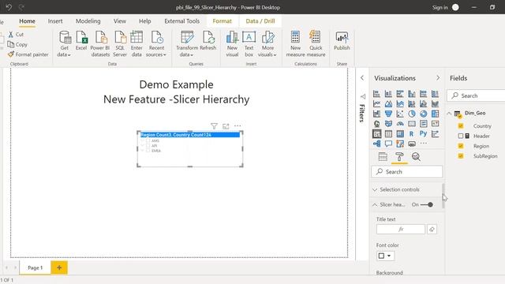Import from Excel via ribbon icon
Screen dimensions: 505x284
click(x=81, y=38)
